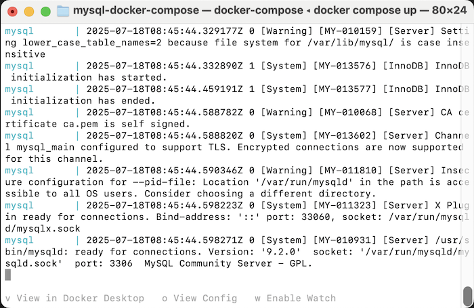Click the ca.pem certificate filename
The width and height of the screenshot is (474, 308).
click(x=81, y=124)
